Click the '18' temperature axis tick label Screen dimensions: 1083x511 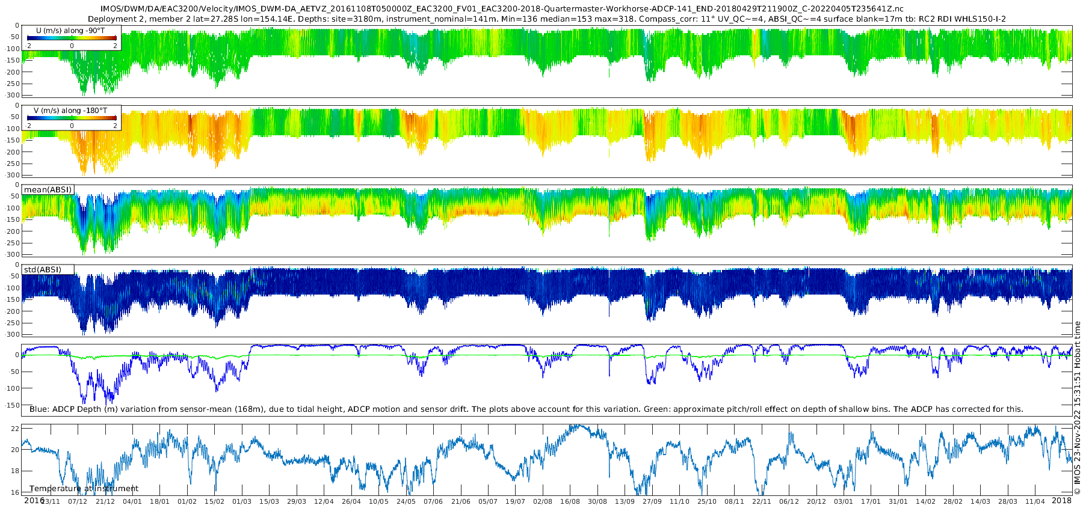click(16, 471)
